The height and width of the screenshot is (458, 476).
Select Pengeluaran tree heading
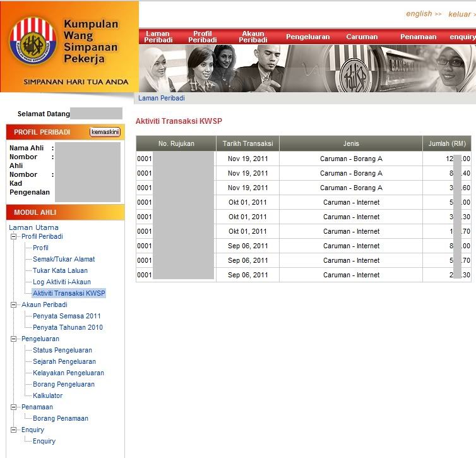click(x=40, y=339)
